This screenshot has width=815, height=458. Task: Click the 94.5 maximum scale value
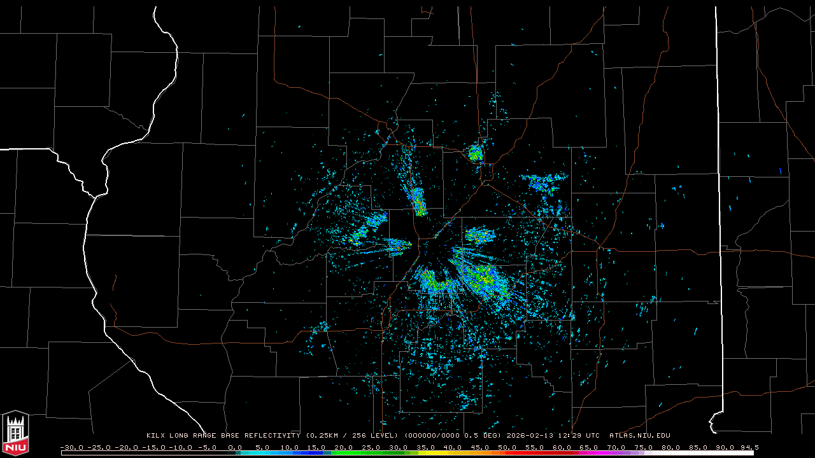[x=748, y=447]
